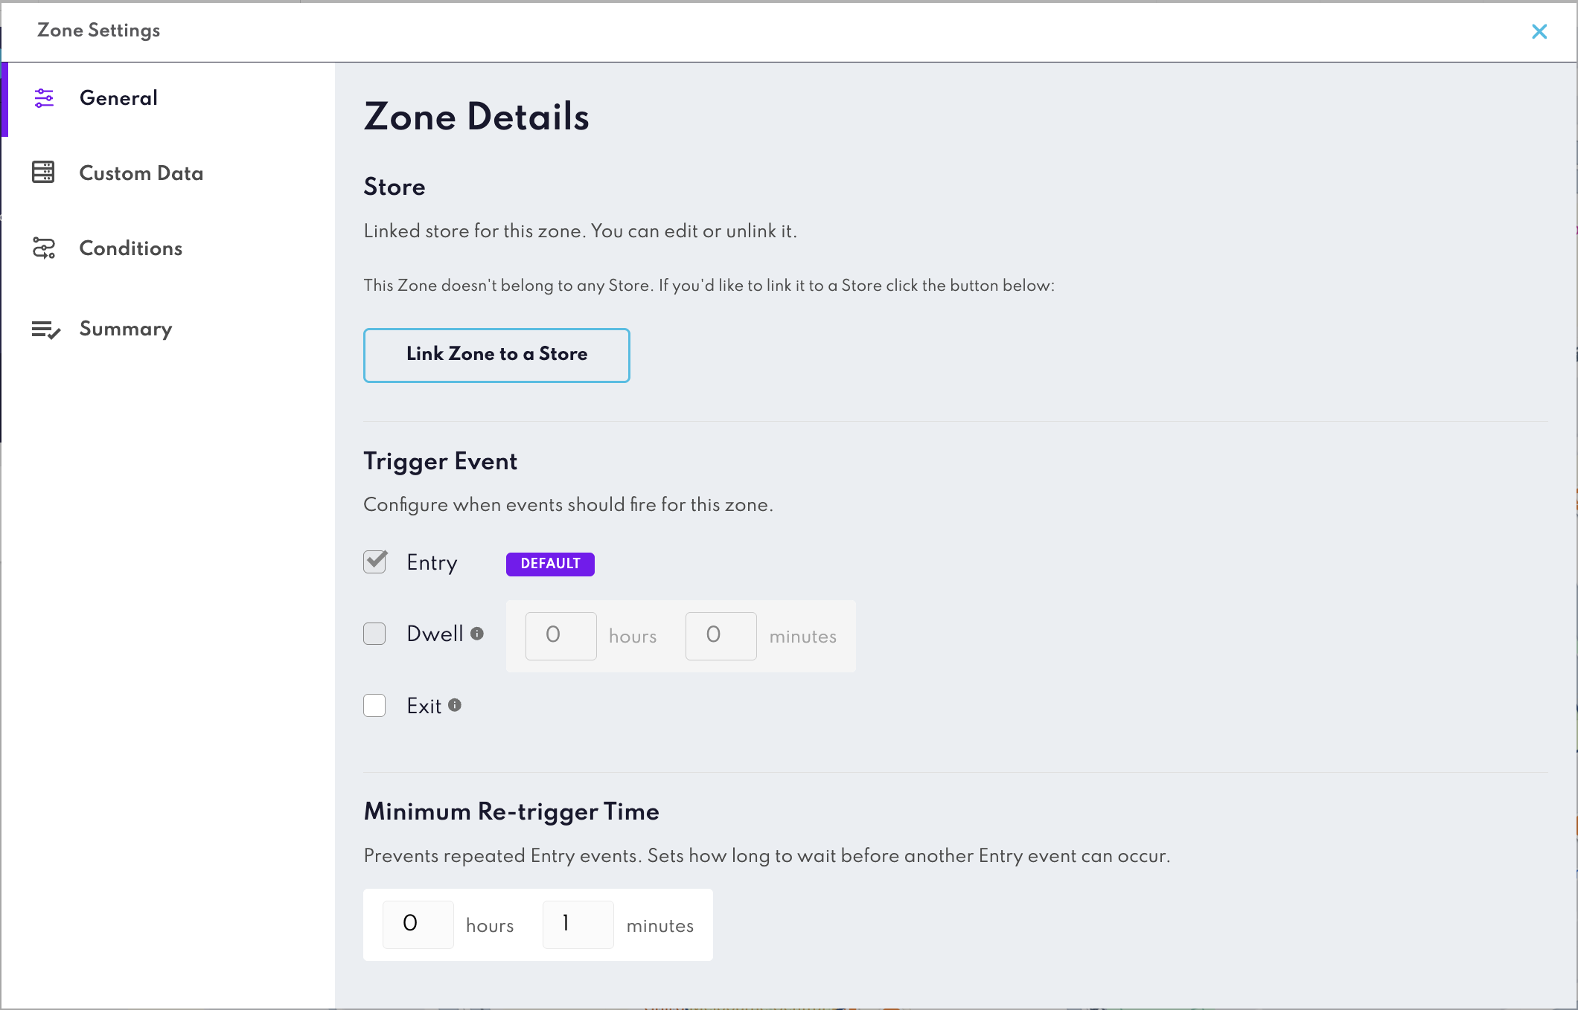Viewport: 1578px width, 1010px height.
Task: Focus the Dwell minutes input field
Action: 721,636
